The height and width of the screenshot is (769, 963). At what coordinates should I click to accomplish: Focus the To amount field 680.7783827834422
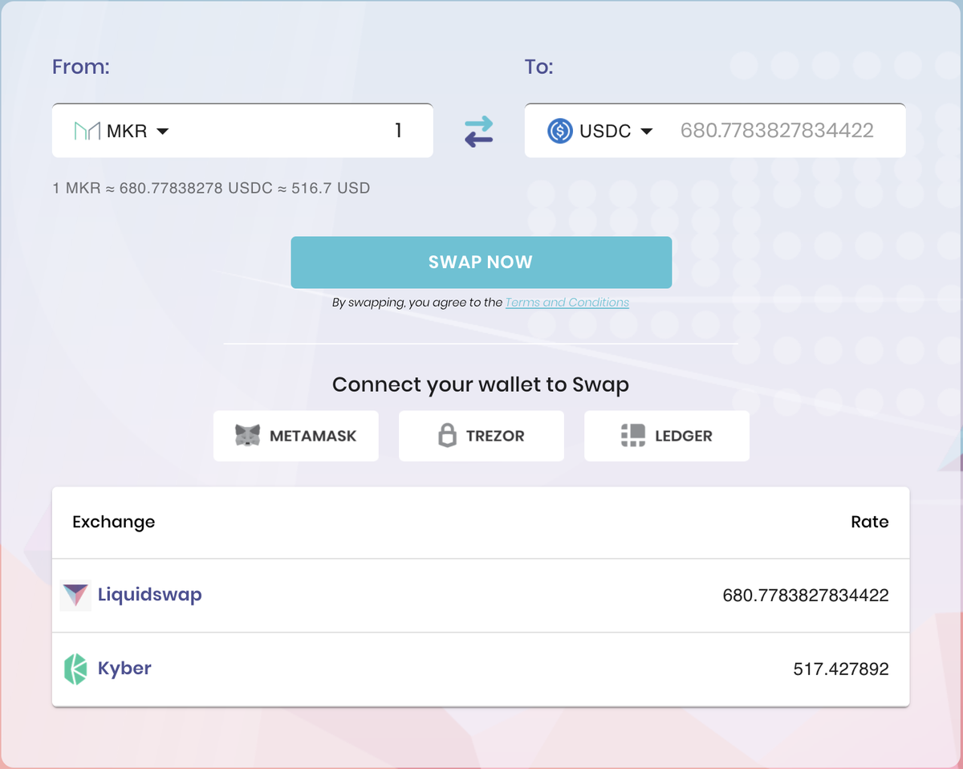(777, 131)
